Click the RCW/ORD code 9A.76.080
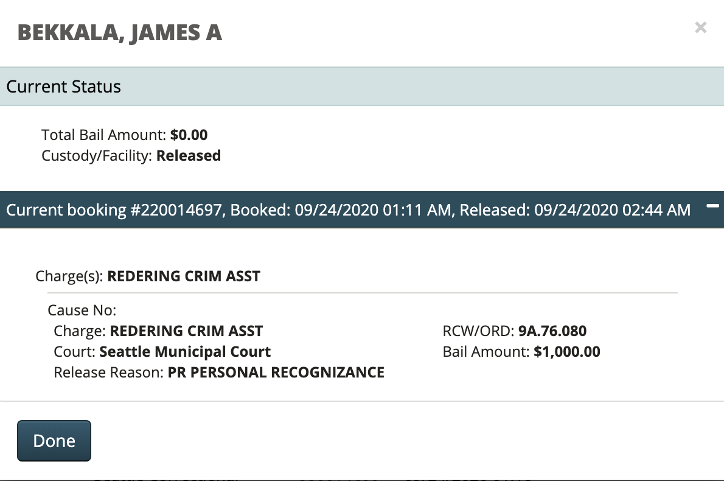 (x=552, y=331)
